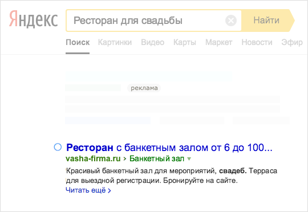The width and height of the screenshot is (308, 212).
Task: Open the Эфир tab
Action: click(292, 42)
